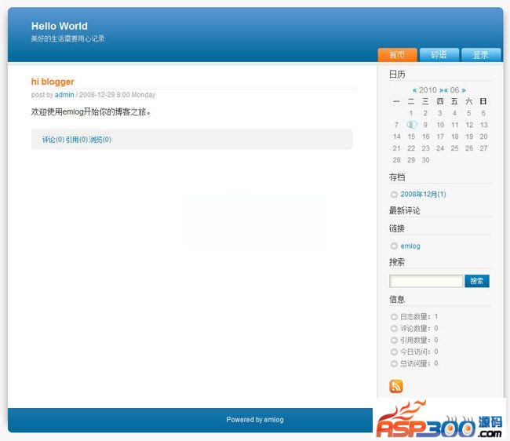This screenshot has width=510, height=441.
Task: Click the 最新评论 section heading
Action: tap(405, 211)
